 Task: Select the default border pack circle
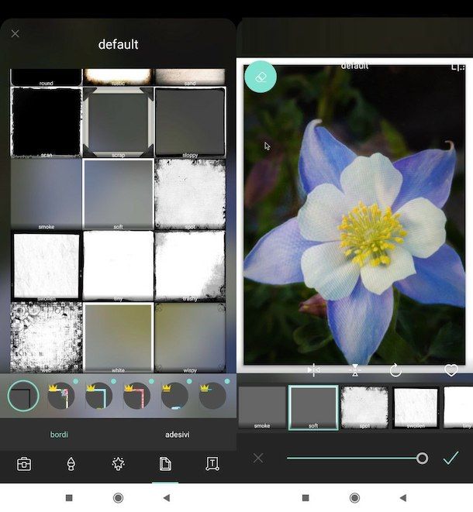coord(23,396)
